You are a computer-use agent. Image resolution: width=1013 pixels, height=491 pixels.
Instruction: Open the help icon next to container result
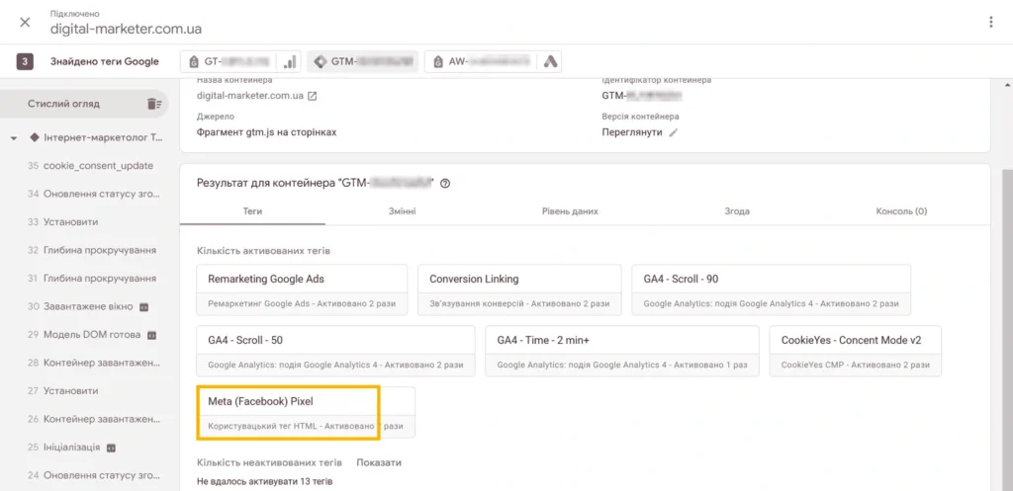click(x=444, y=184)
